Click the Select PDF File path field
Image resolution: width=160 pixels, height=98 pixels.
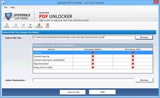83,37
